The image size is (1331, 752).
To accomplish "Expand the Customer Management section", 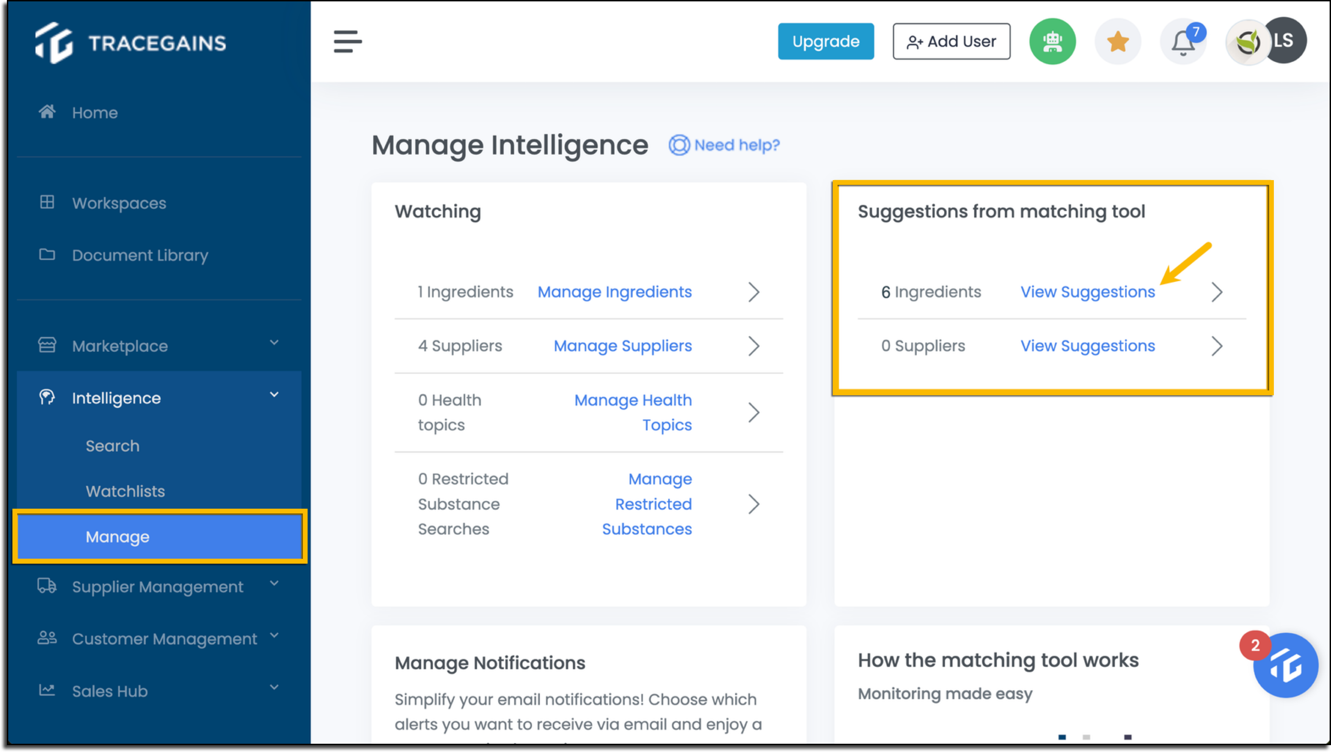I will click(275, 635).
